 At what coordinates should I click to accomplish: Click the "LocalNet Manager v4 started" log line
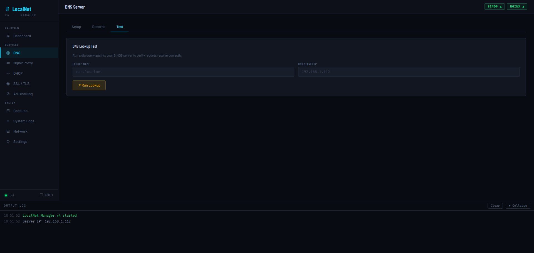coord(50,216)
